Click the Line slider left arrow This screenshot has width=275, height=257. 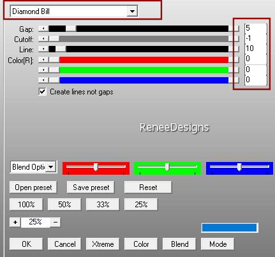(43, 49)
